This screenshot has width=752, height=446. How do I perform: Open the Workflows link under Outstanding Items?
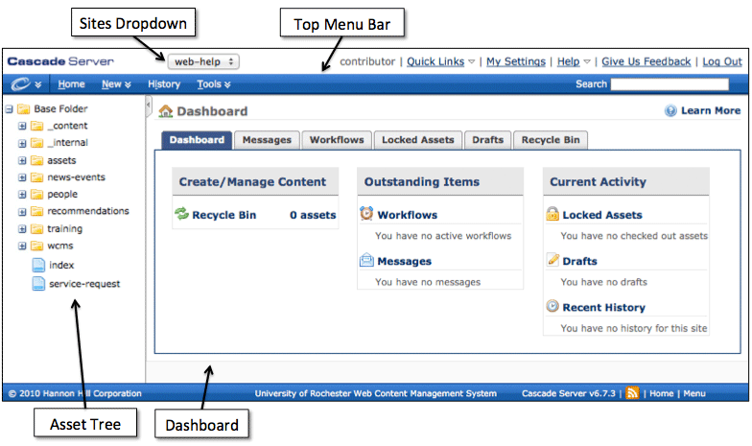click(x=407, y=215)
